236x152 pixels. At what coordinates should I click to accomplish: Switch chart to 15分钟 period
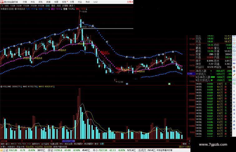[x=26, y=6]
